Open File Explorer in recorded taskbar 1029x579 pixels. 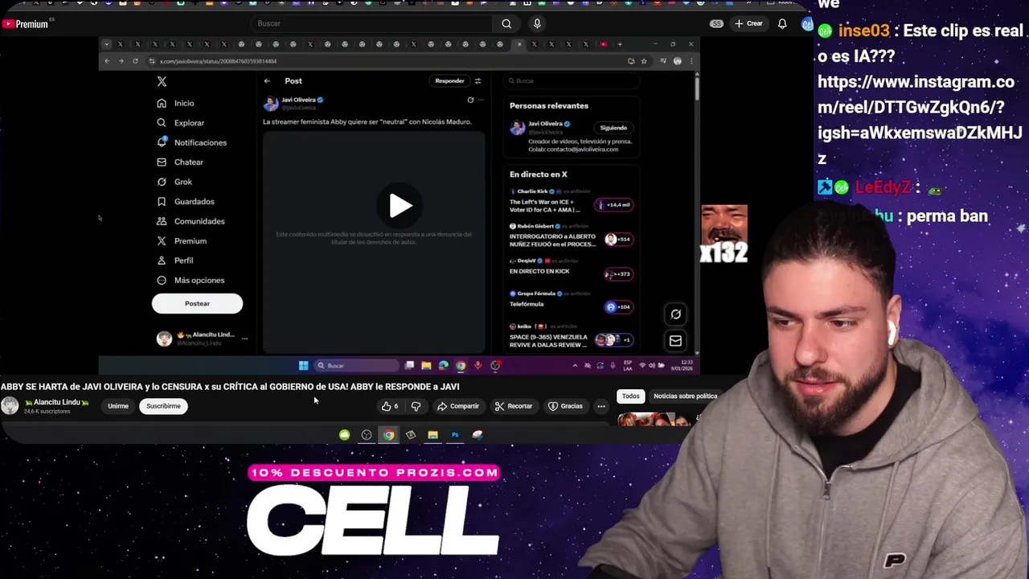point(426,366)
